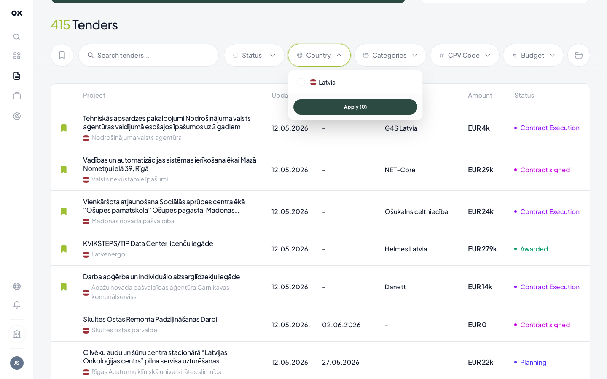This screenshot has width=607, height=379.
Task: Open the dashboard grid icon in sidebar
Action: pyautogui.click(x=17, y=56)
